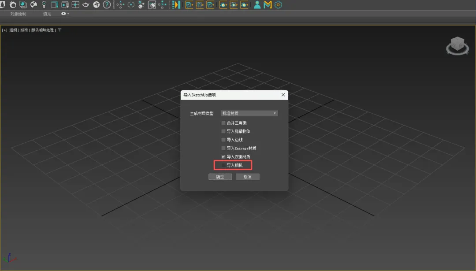Click the orange tag icon with dashed border
The height and width of the screenshot is (271, 476).
pyautogui.click(x=200, y=4)
